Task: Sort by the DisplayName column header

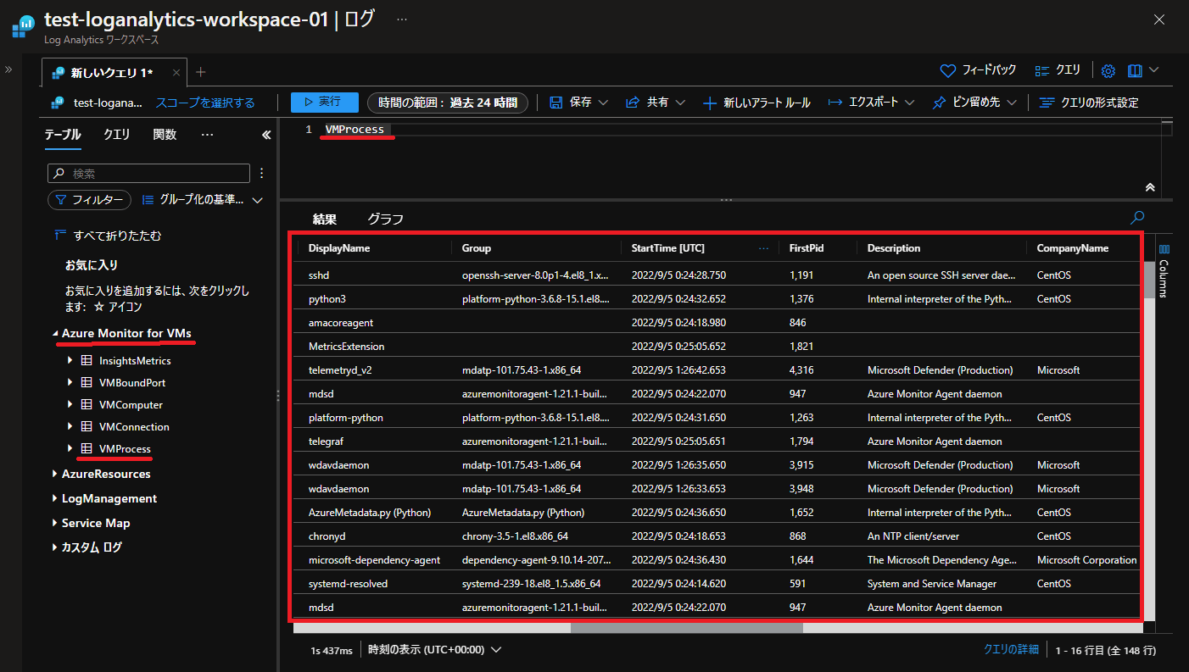Action: (x=339, y=248)
